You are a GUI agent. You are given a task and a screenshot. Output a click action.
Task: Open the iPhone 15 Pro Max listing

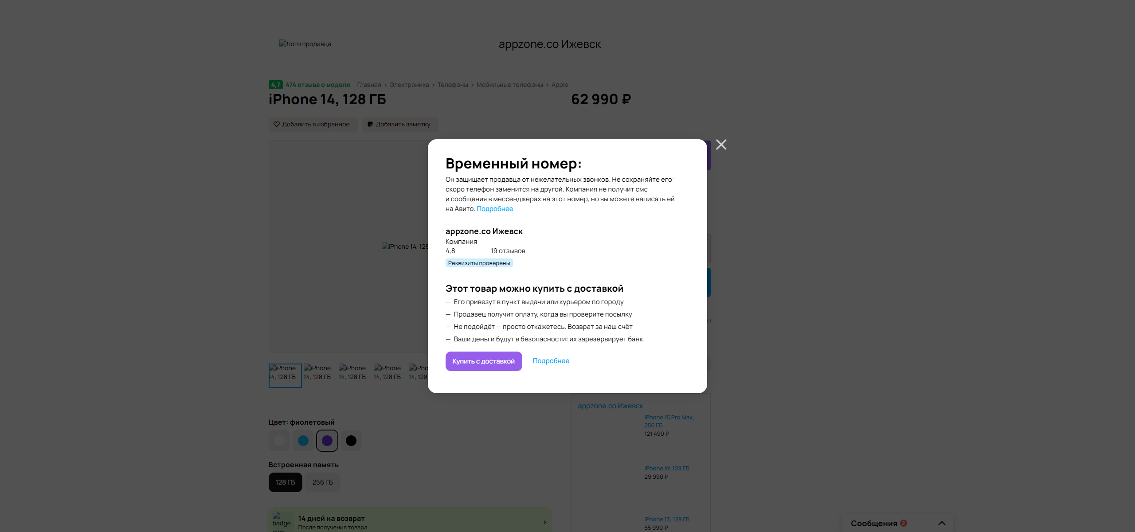coord(669,421)
